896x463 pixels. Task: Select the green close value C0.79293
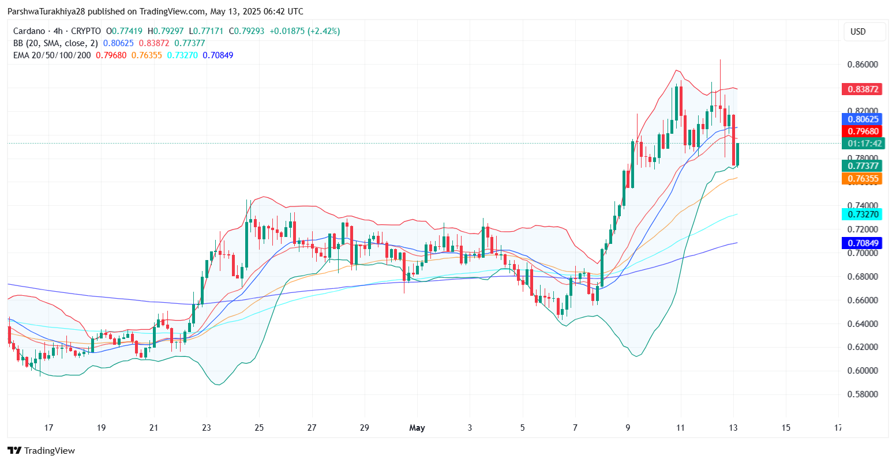click(x=246, y=31)
